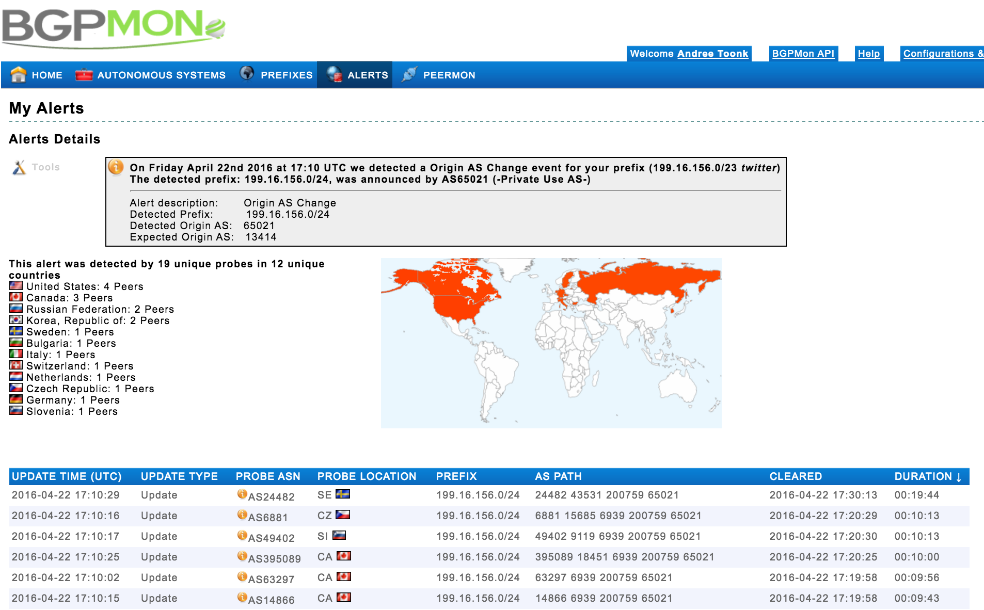Screen dimensions: 984x610
Task: Click the Help link
Action: click(868, 54)
